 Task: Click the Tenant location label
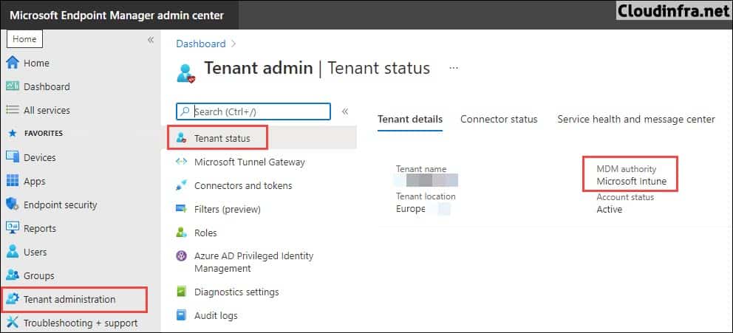click(426, 196)
